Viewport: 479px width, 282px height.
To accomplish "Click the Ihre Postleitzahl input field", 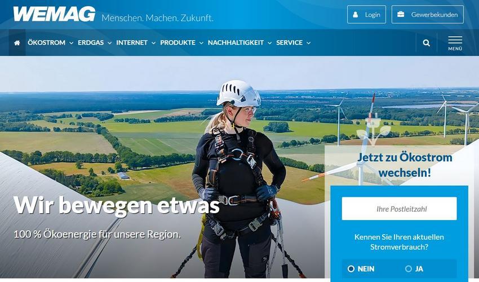I will 400,209.
